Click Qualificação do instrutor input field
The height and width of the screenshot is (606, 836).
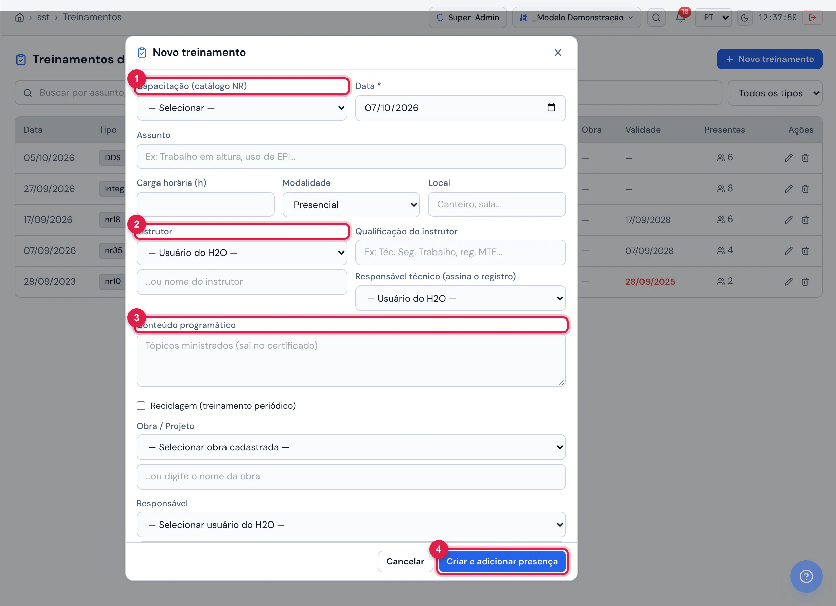tap(460, 252)
